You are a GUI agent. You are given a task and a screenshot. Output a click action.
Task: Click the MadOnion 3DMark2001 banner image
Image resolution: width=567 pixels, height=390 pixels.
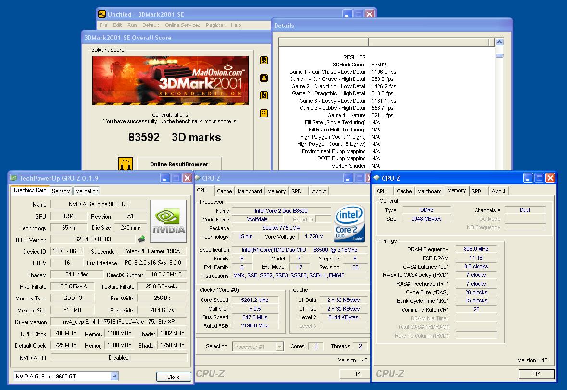click(x=170, y=80)
